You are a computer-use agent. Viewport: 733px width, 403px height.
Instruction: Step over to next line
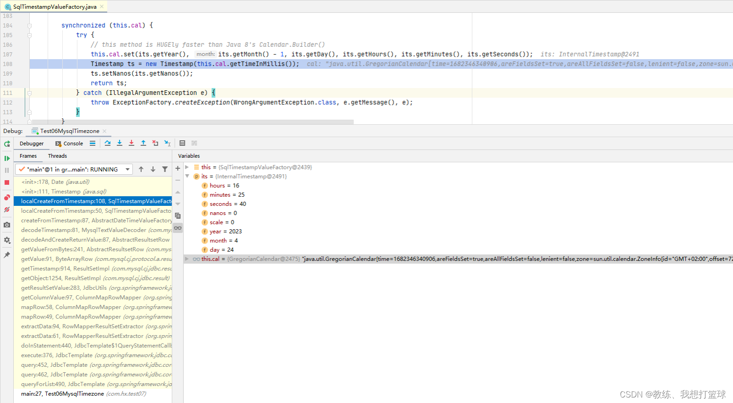click(x=107, y=143)
